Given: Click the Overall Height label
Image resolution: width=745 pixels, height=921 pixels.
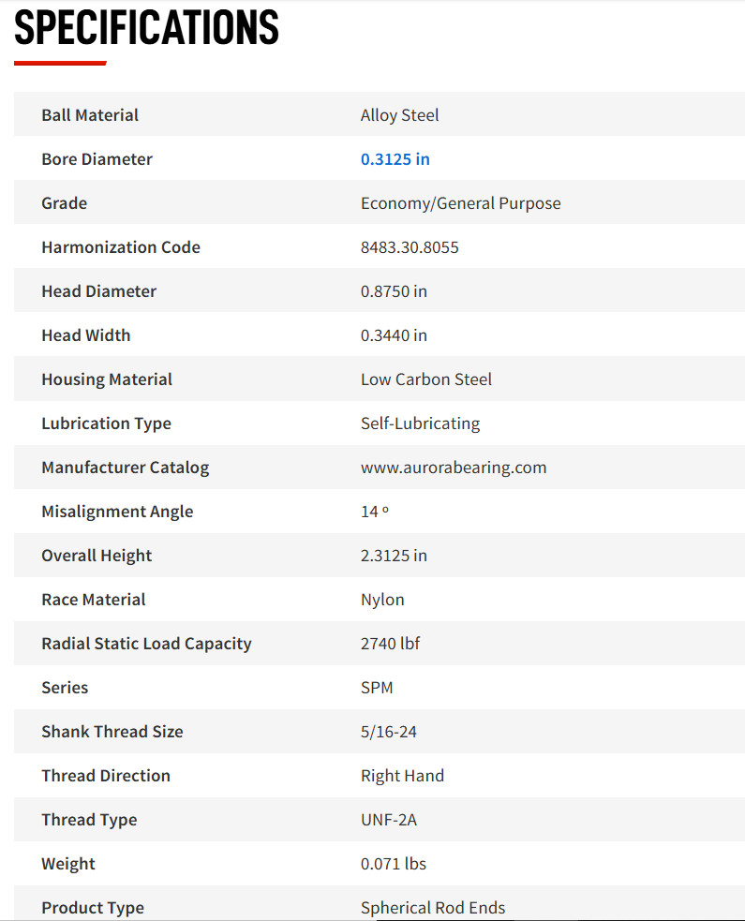Looking at the screenshot, I should [x=97, y=556].
